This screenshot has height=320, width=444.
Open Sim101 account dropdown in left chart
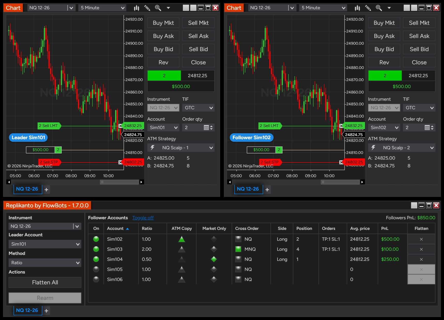click(x=163, y=128)
